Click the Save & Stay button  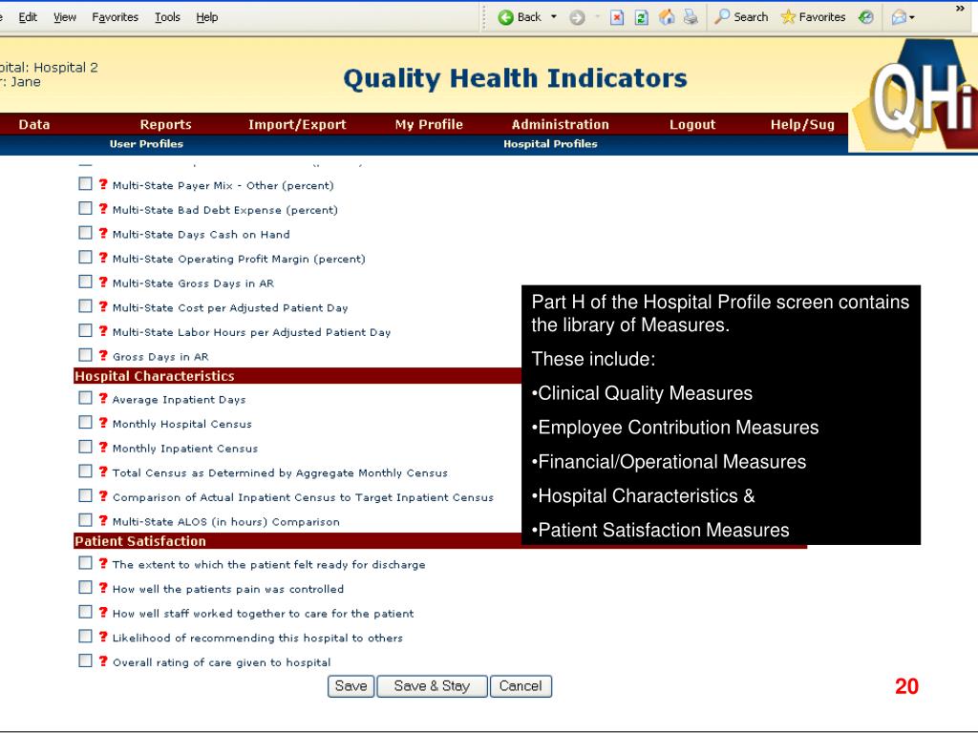point(432,686)
